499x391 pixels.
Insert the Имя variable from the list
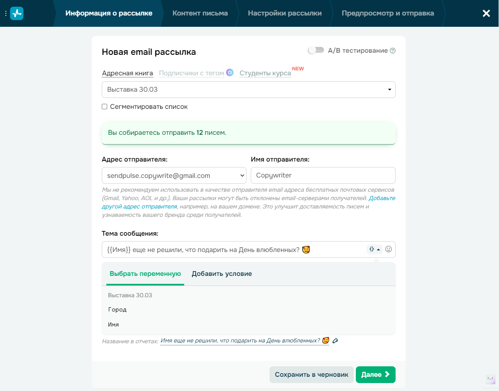(x=113, y=324)
